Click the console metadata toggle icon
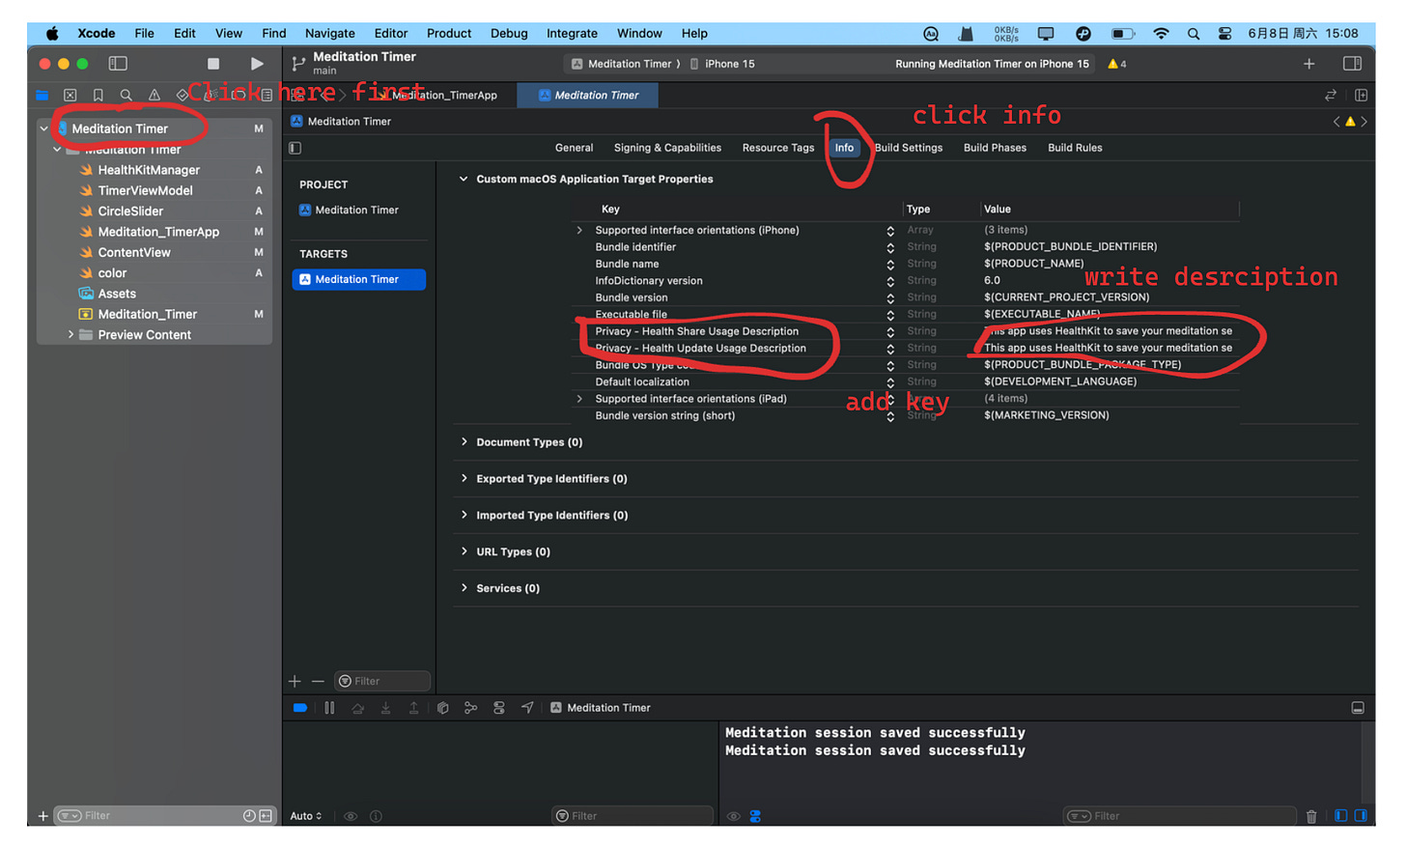Image resolution: width=1406 pixels, height=846 pixels. click(x=755, y=817)
